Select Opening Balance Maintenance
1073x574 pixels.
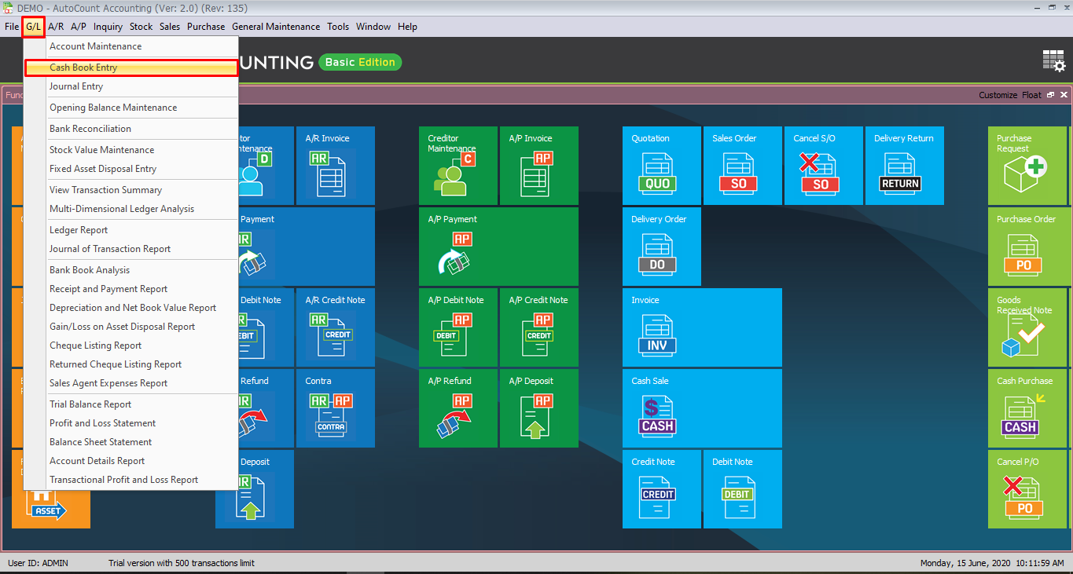[x=131, y=108]
